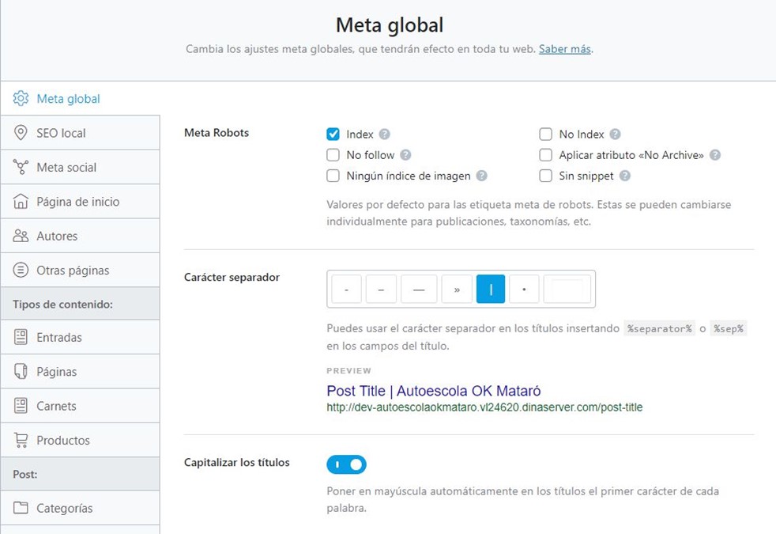Click the Meta social share icon
Image resolution: width=776 pixels, height=534 pixels.
21,167
